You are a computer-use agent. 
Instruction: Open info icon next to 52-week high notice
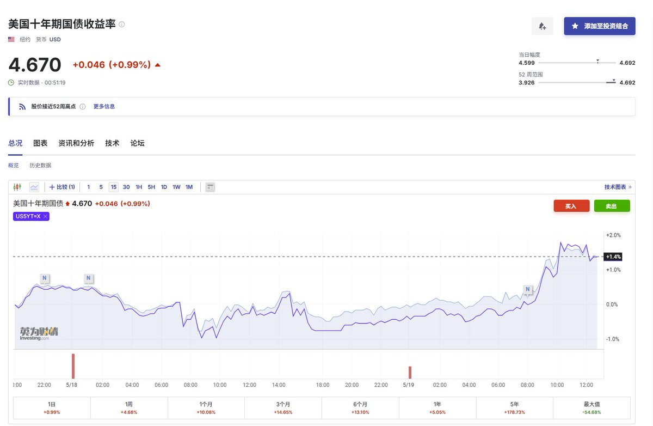pos(83,107)
